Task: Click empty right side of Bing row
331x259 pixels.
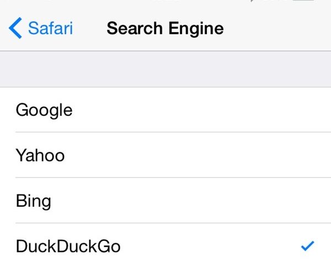Action: pyautogui.click(x=265, y=201)
